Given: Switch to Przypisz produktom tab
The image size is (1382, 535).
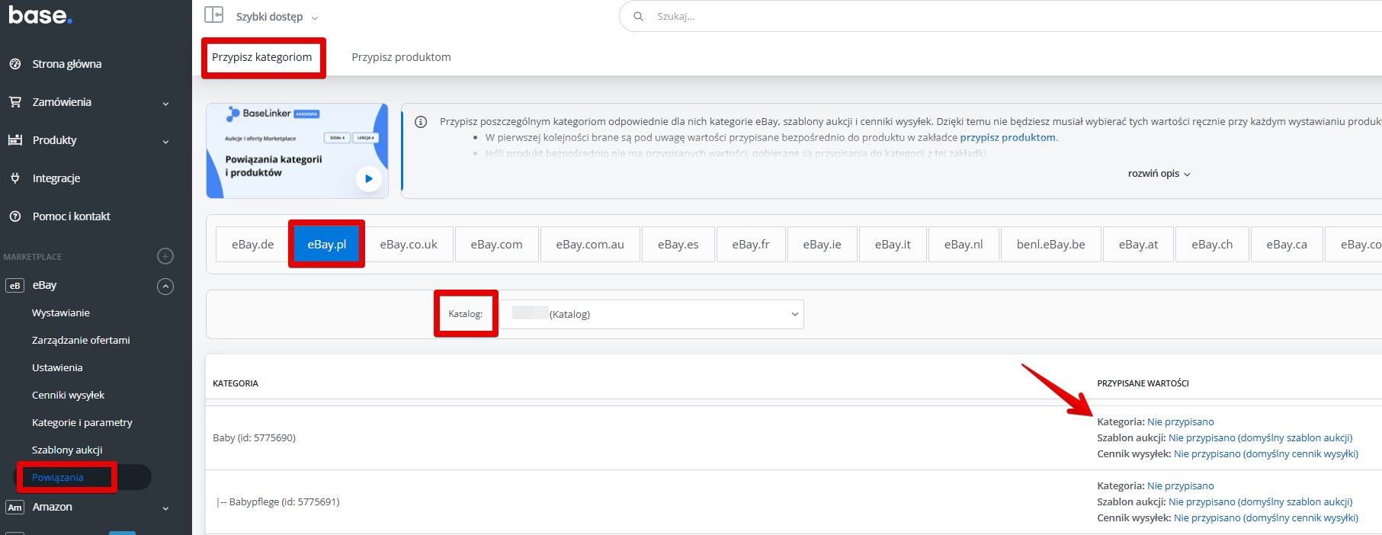Looking at the screenshot, I should click(x=401, y=57).
